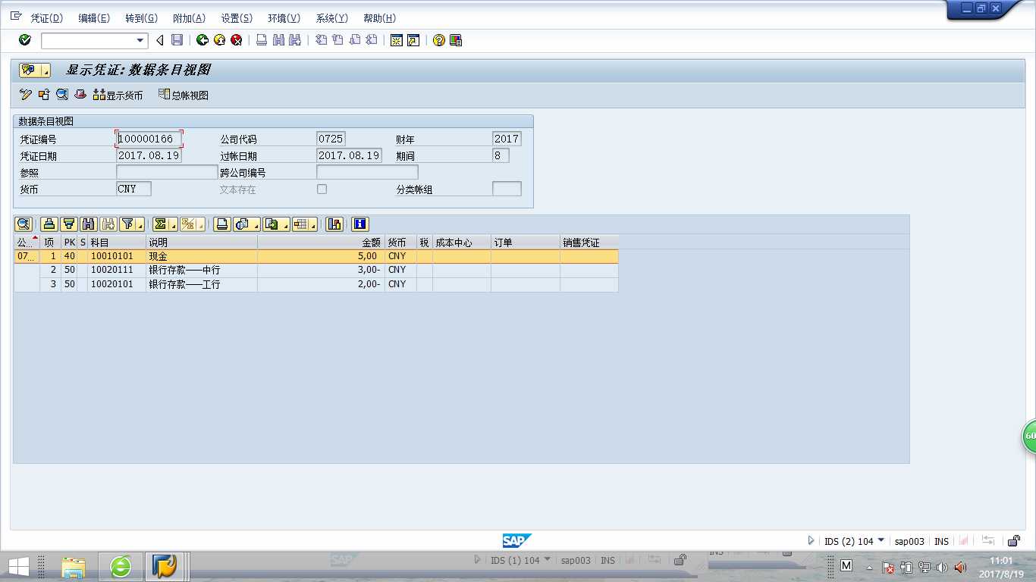Open the Windows Start button
1036x582 pixels.
[18, 567]
